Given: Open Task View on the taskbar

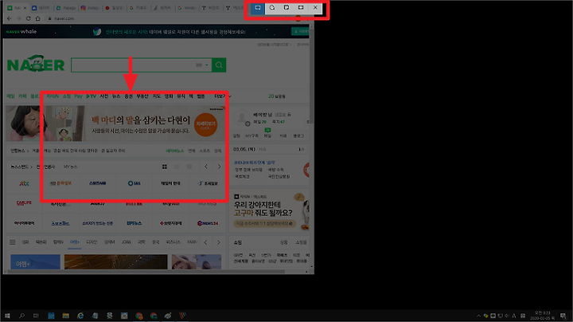Looking at the screenshot, I should [36, 316].
